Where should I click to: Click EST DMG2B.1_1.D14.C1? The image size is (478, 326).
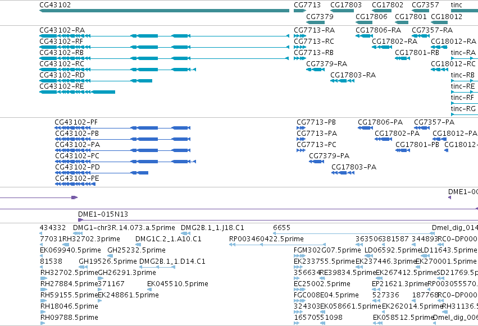click(157, 267)
